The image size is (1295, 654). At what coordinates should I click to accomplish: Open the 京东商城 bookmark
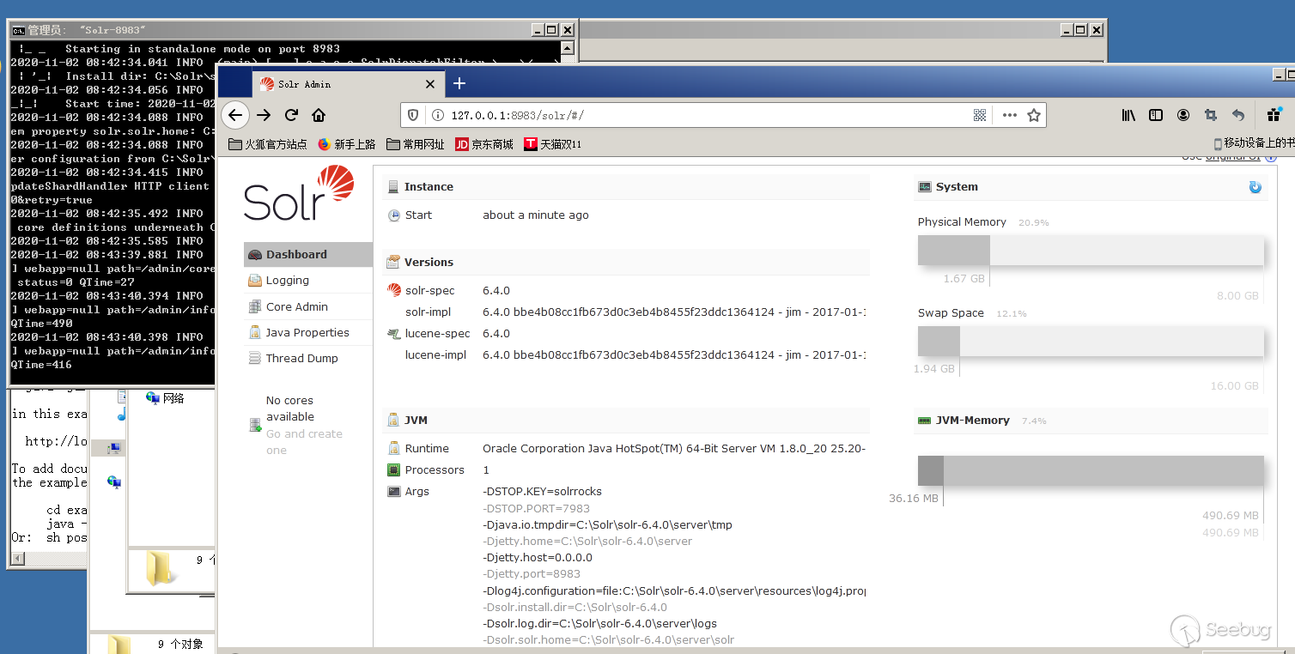(x=484, y=144)
